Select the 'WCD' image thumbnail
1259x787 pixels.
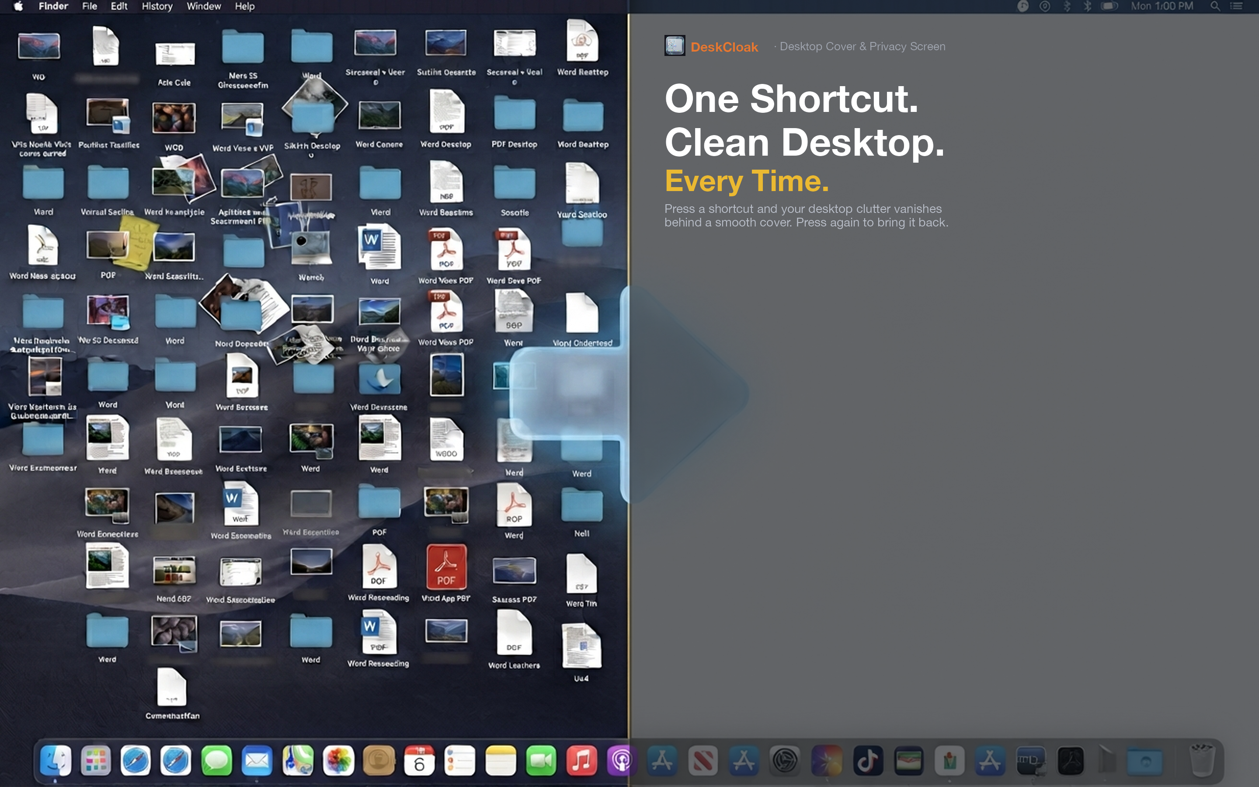[174, 118]
